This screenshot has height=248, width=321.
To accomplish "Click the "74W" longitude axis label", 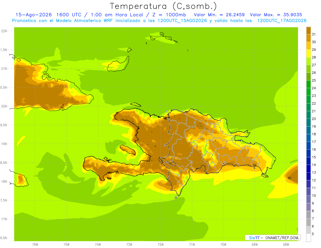I will coord(98,245).
